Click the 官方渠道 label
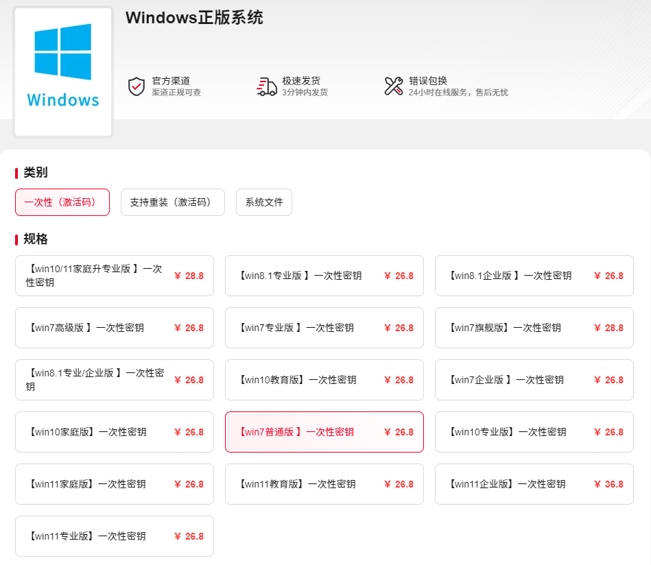651x565 pixels. (171, 81)
